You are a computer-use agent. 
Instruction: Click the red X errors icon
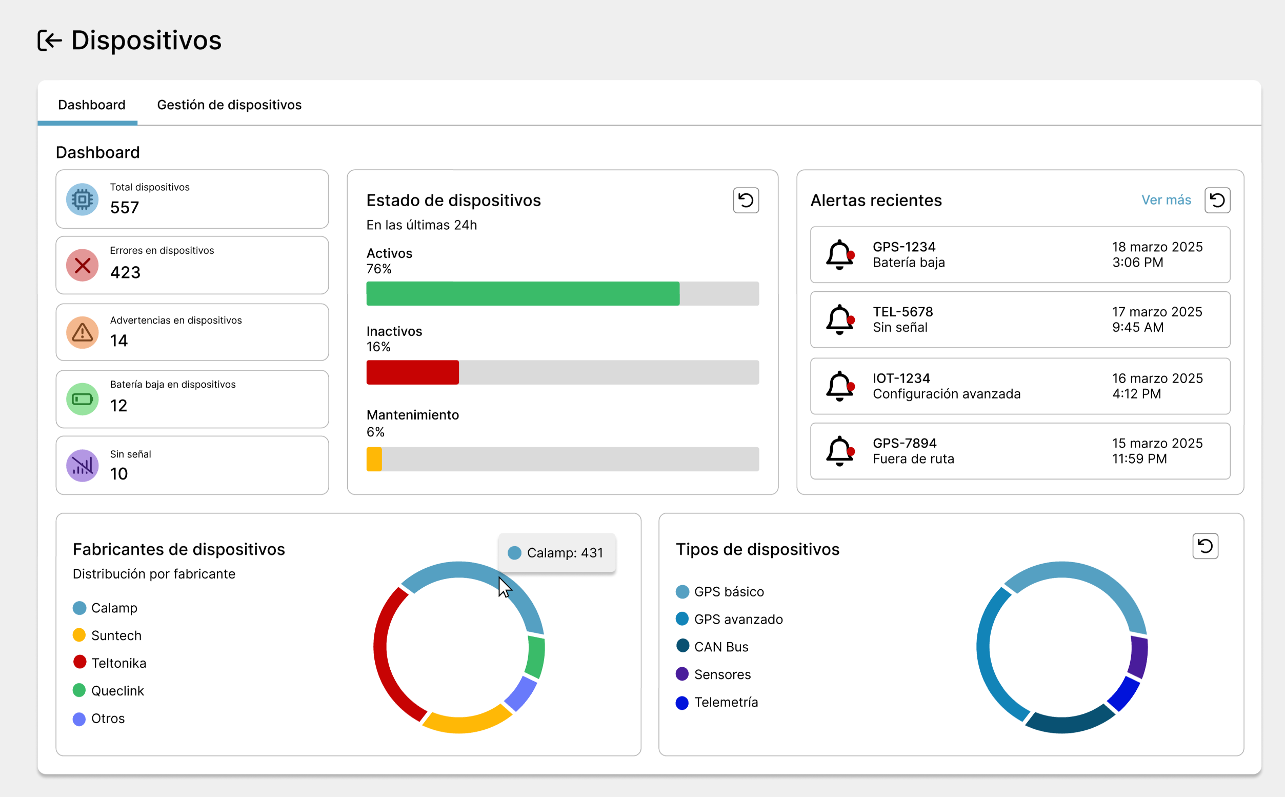(x=82, y=265)
